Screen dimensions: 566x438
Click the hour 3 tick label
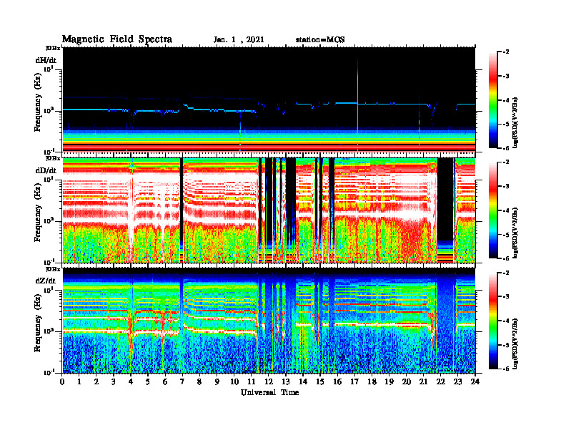[114, 382]
